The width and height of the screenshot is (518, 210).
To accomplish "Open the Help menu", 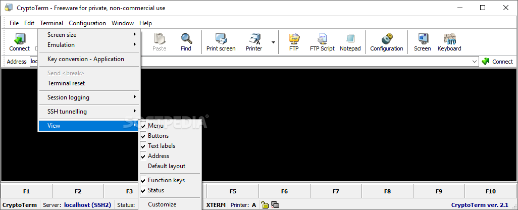I will tap(146, 23).
